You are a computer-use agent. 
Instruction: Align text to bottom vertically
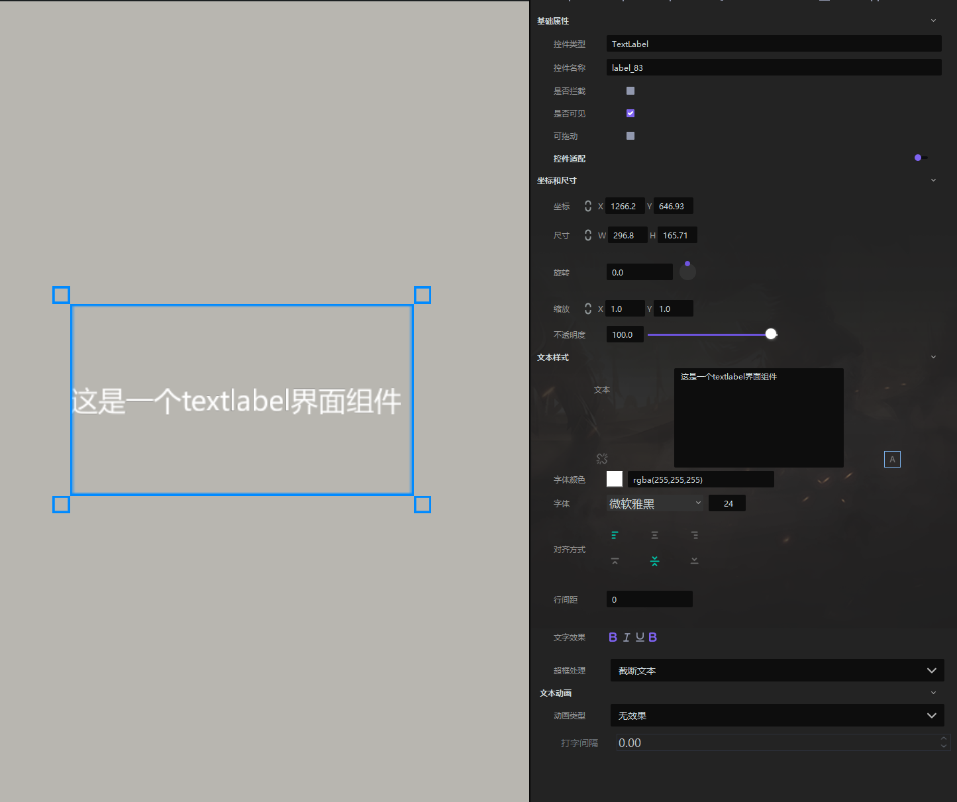click(694, 561)
